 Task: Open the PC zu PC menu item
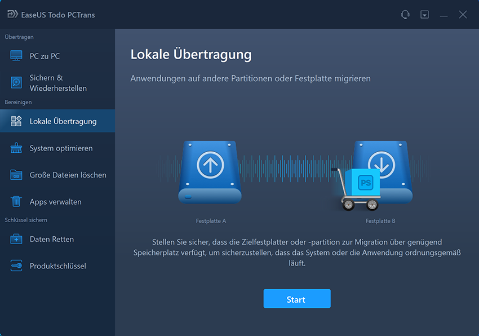tap(57, 56)
